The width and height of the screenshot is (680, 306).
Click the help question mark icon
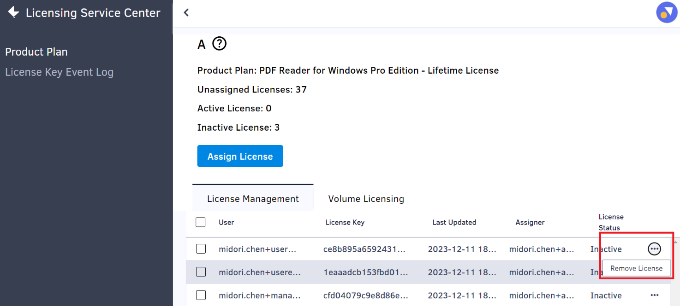[x=220, y=44]
